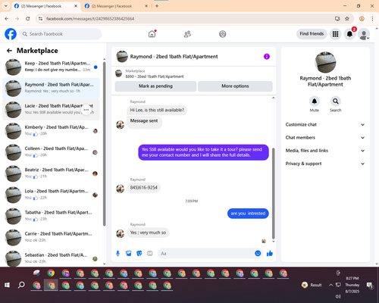
Task: Expand Chat members section
Action: coord(325,138)
